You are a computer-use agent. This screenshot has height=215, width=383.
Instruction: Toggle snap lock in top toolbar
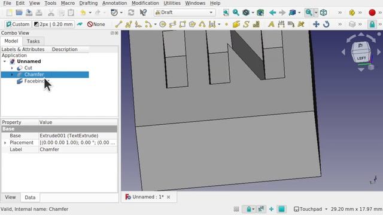pos(372,24)
